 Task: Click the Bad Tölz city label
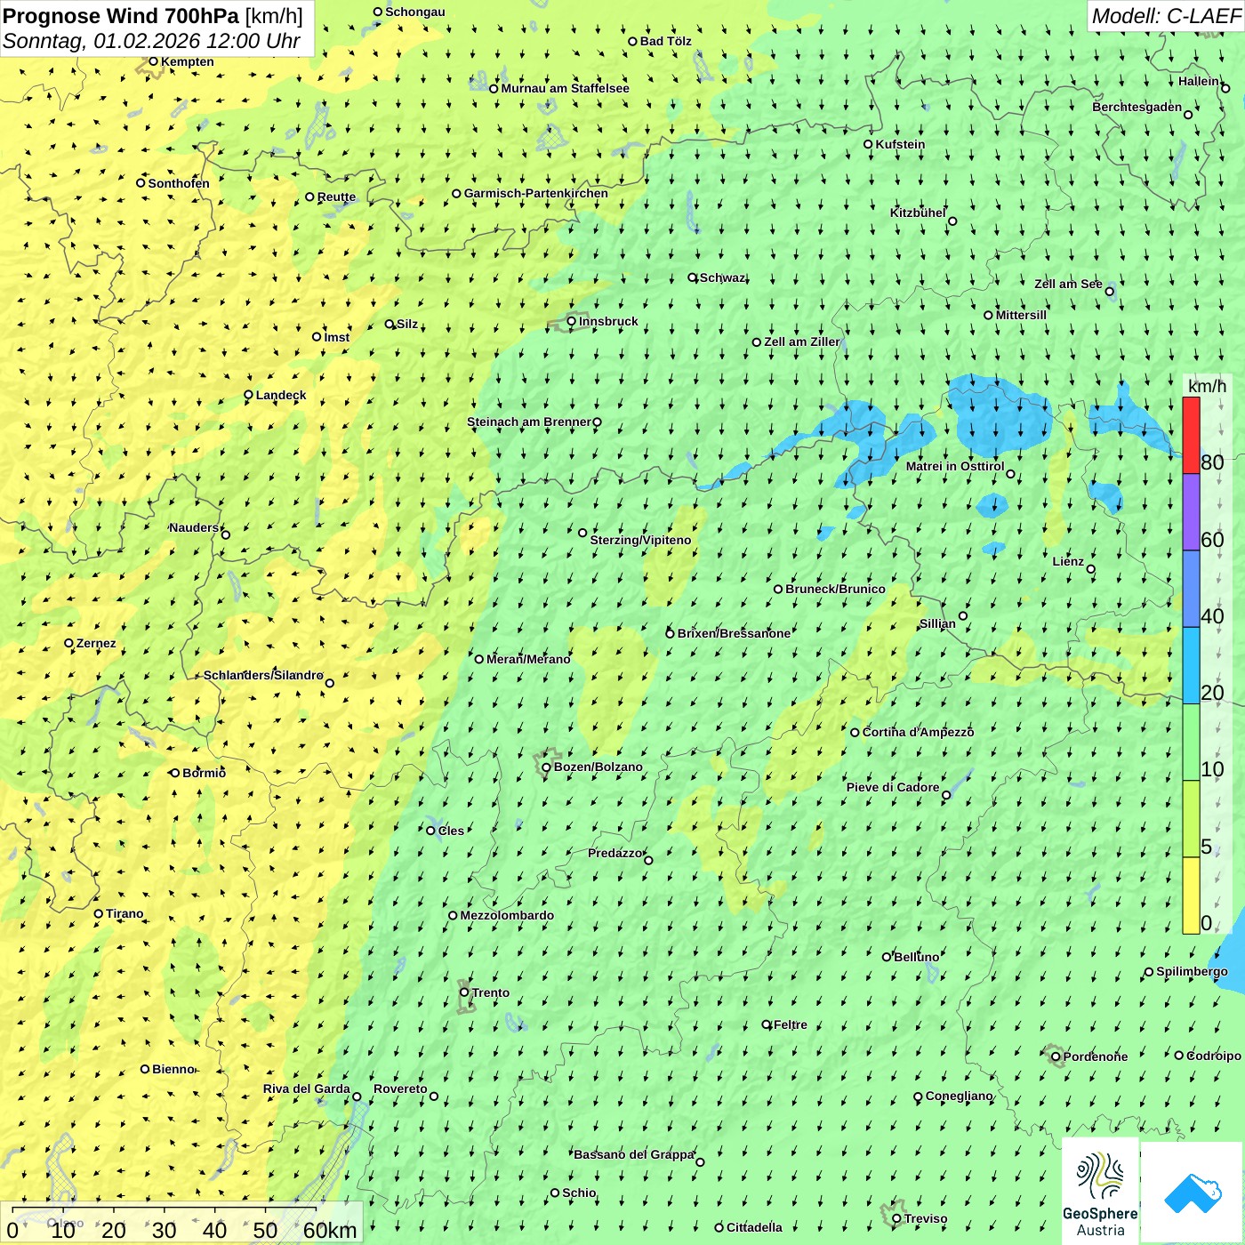666,41
